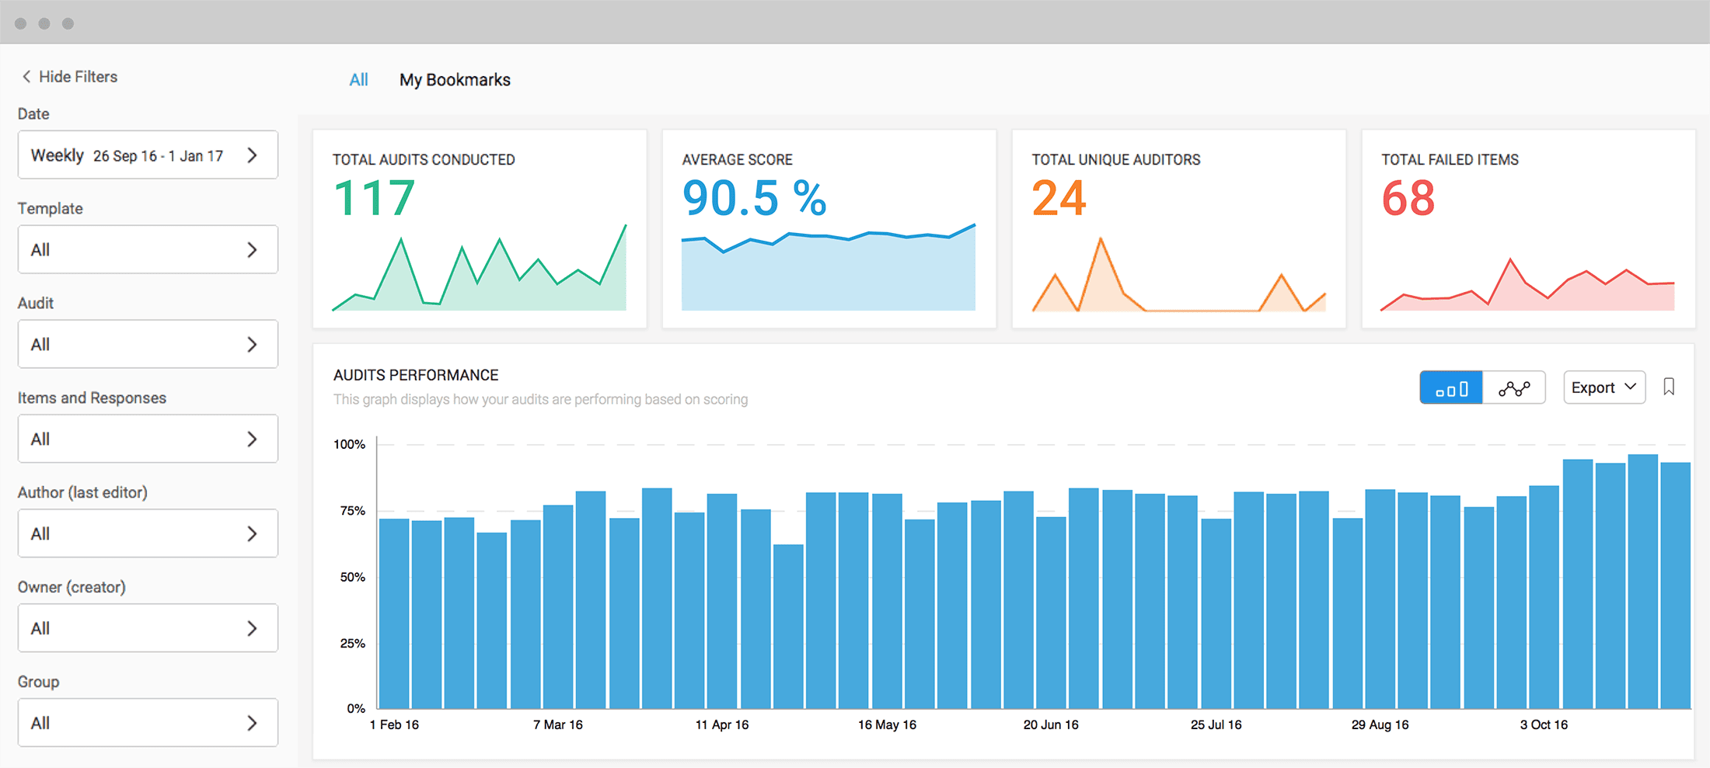Switch to bar chart view
This screenshot has height=768, width=1710.
1451,387
